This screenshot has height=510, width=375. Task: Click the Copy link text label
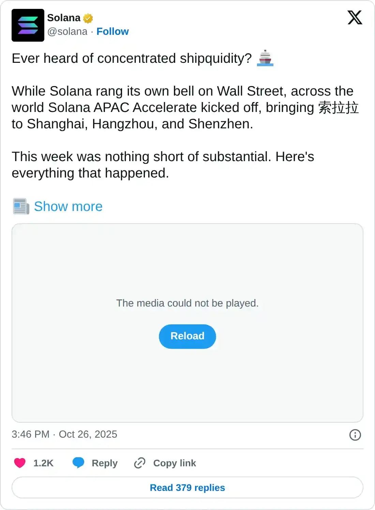pyautogui.click(x=174, y=463)
